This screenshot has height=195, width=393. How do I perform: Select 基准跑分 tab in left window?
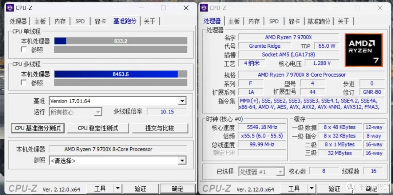pyautogui.click(x=125, y=21)
